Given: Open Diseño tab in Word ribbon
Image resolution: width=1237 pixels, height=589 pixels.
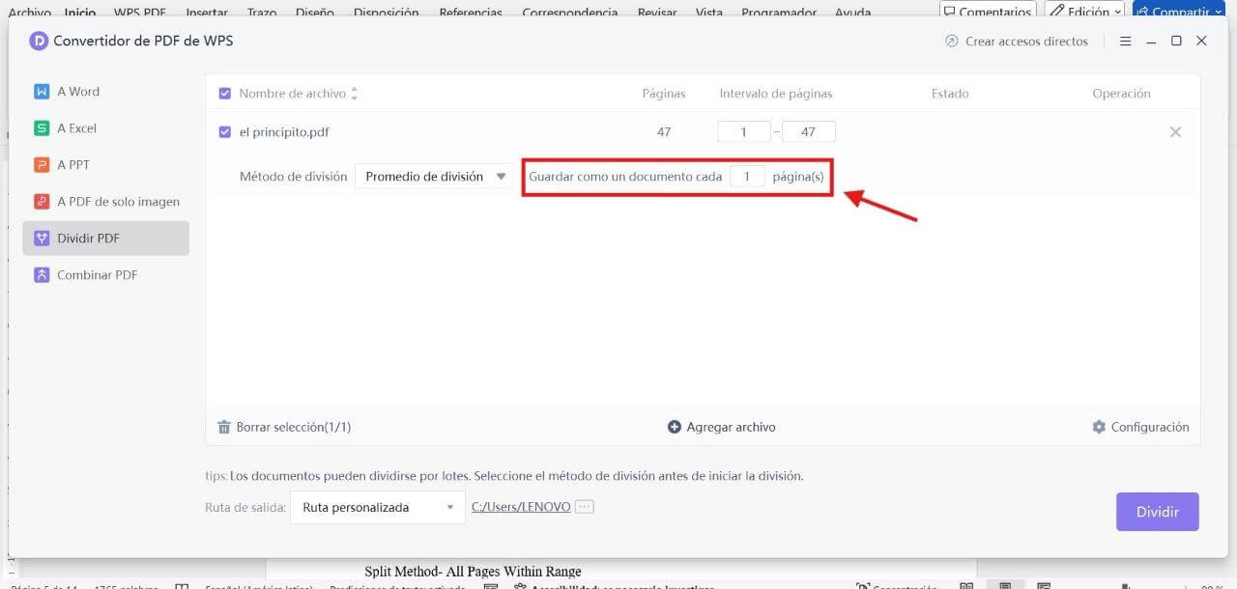Looking at the screenshot, I should click(x=315, y=13).
